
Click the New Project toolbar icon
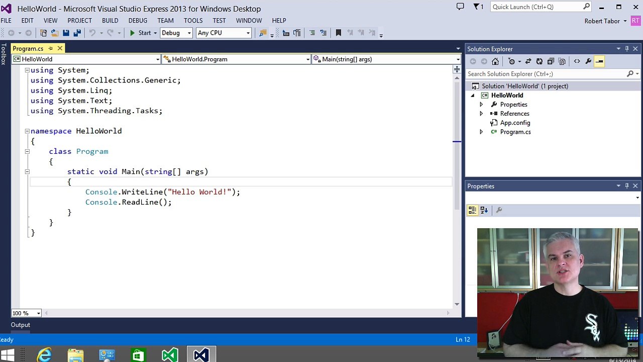[43, 33]
